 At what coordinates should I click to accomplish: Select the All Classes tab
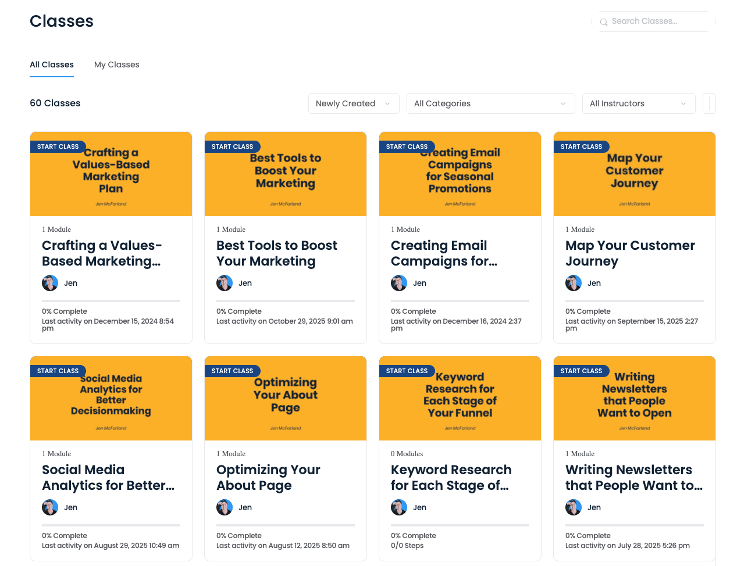tap(52, 65)
